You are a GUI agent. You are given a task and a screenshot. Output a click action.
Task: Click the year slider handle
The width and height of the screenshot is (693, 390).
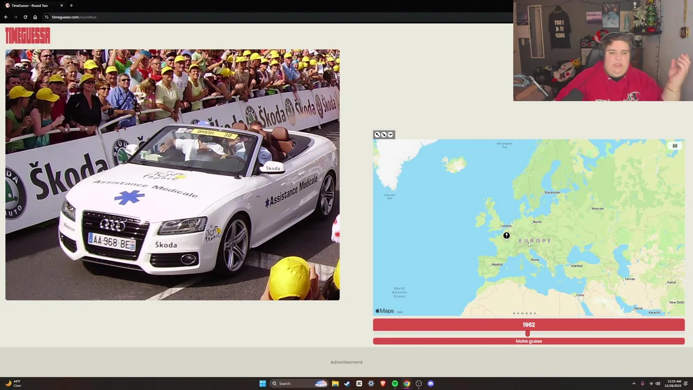pyautogui.click(x=527, y=334)
